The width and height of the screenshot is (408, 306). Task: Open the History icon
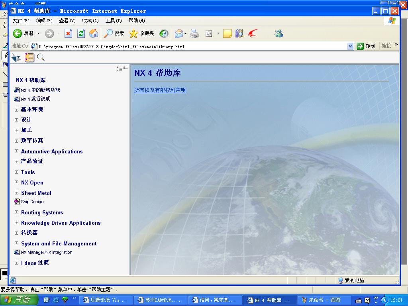(164, 33)
